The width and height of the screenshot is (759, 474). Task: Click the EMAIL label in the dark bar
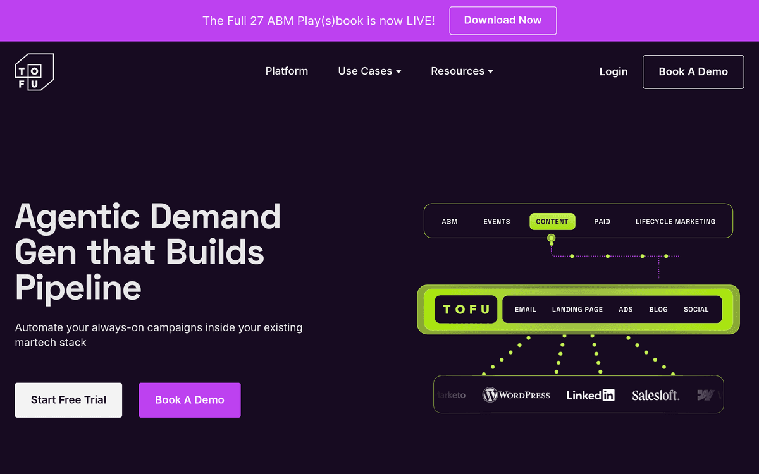click(525, 309)
